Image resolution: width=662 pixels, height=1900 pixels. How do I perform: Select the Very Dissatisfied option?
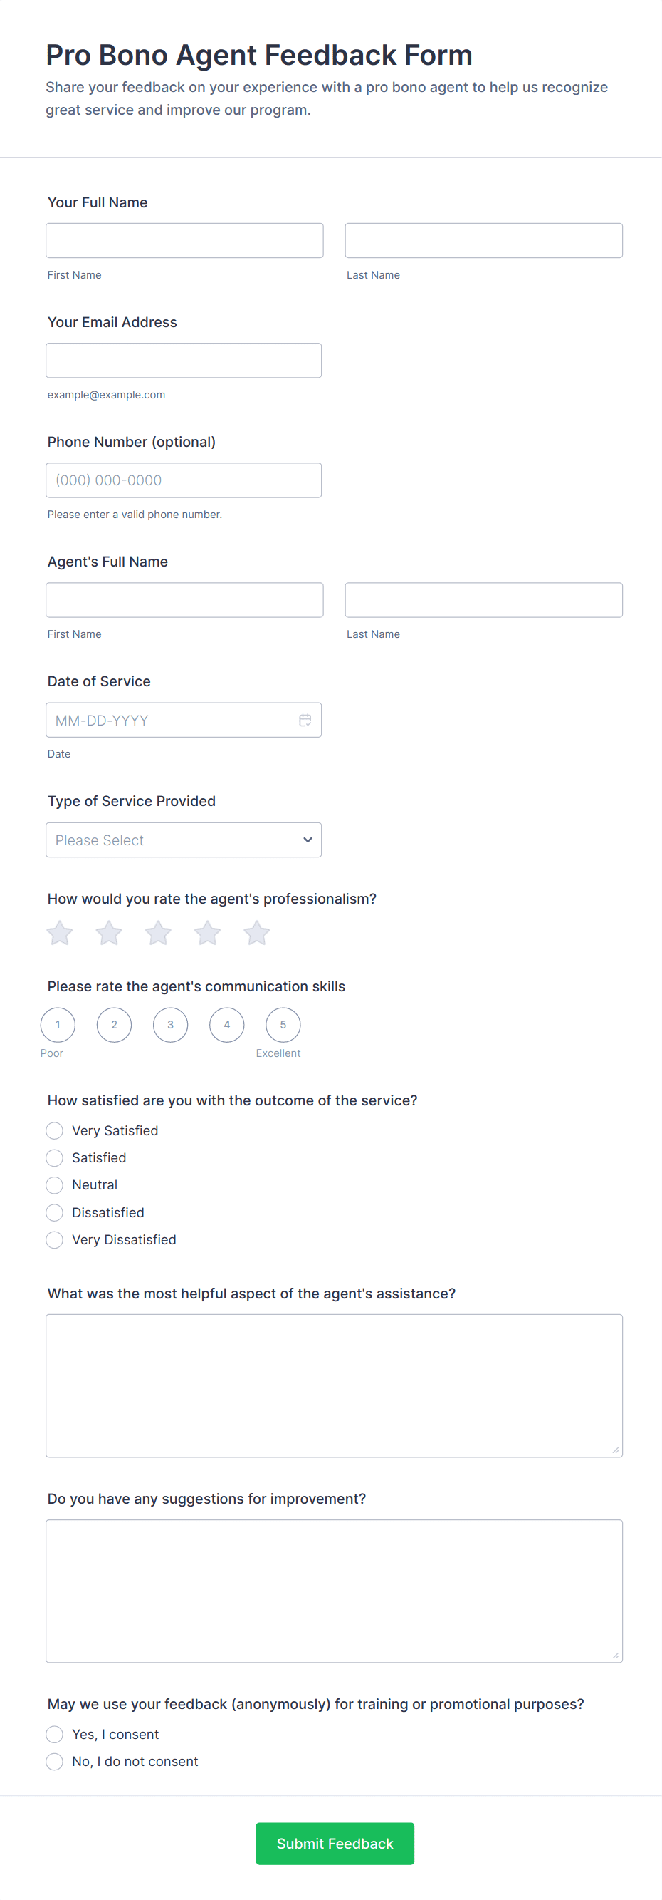(55, 1240)
